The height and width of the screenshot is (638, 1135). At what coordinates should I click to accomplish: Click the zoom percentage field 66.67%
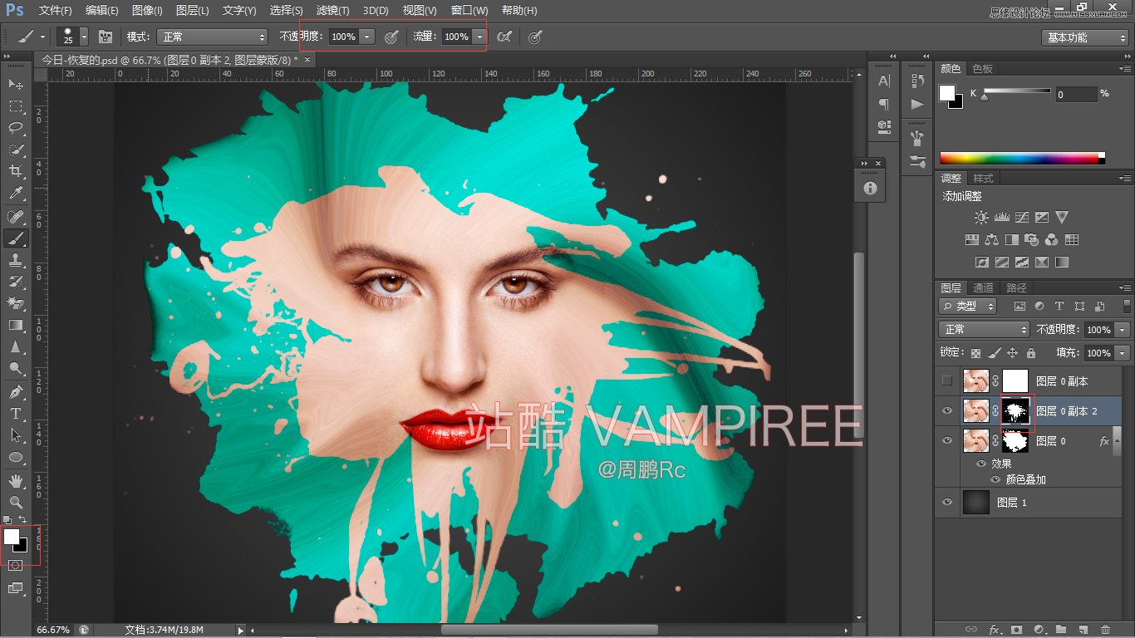pos(53,631)
